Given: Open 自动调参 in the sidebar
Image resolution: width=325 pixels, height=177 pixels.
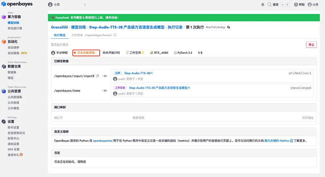Looking at the screenshot, I should [x=13, y=48].
